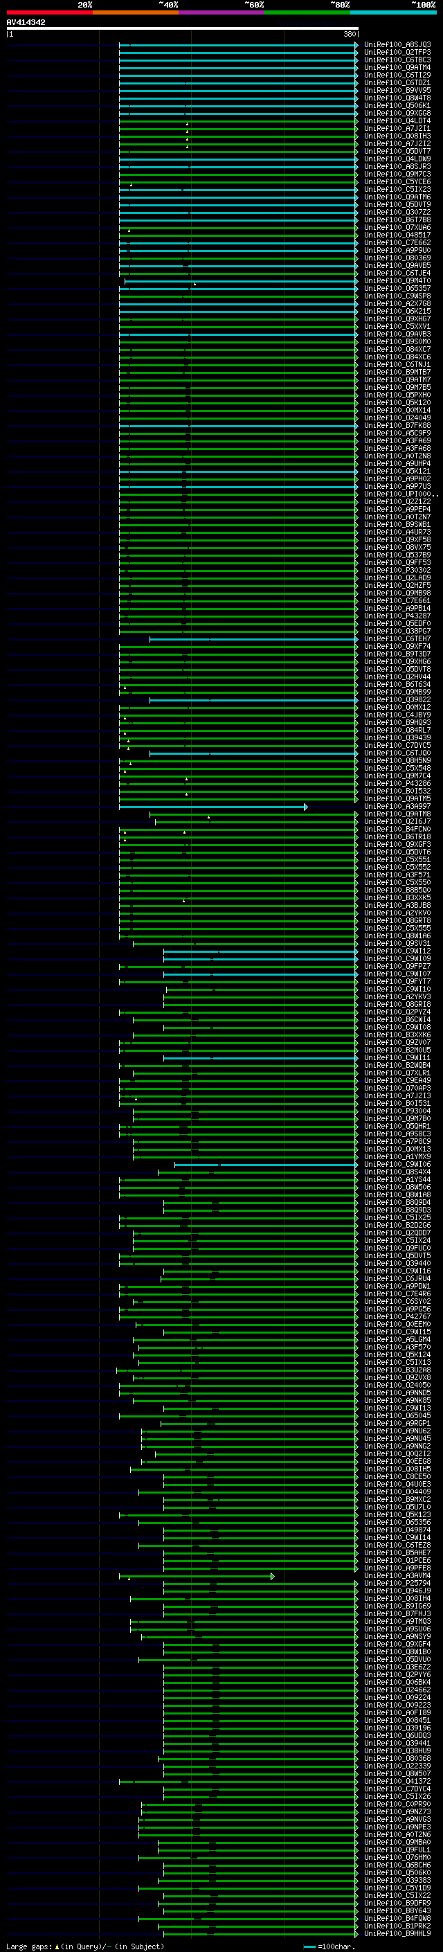Follow the UniRef100_C7E662 label
443x1952 pixels.
click(x=397, y=242)
